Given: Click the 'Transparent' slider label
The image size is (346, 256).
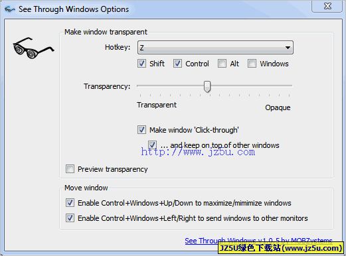Looking at the screenshot, I should tap(157, 105).
